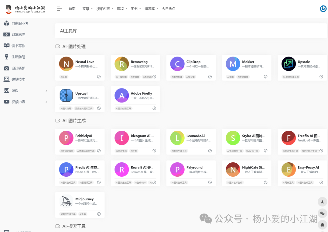Screen dimensions: 328x232
Task: Open the AI-搜索工具 category heading
Action: (74, 226)
